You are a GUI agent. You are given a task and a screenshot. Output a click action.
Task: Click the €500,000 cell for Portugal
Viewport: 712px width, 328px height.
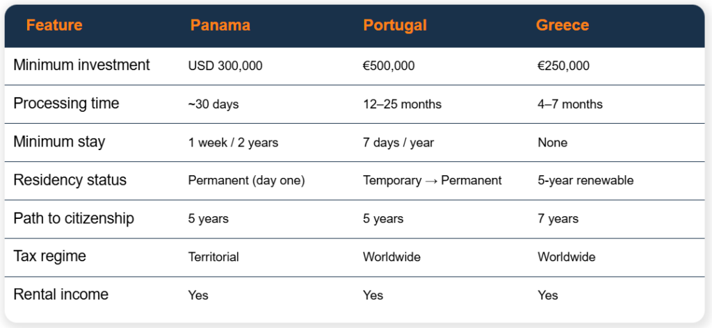pyautogui.click(x=389, y=66)
